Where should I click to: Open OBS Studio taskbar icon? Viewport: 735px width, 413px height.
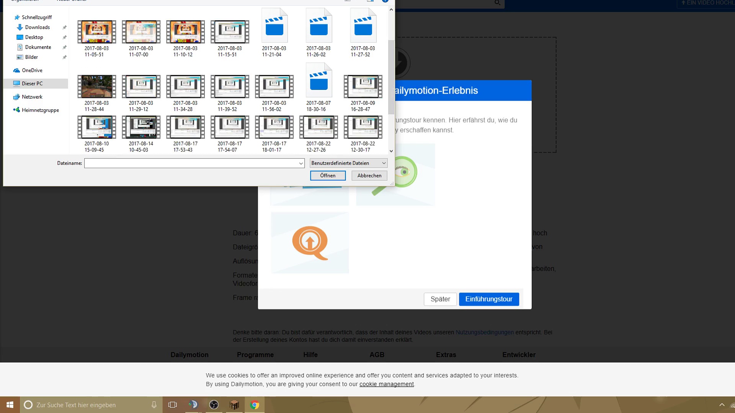pyautogui.click(x=214, y=405)
